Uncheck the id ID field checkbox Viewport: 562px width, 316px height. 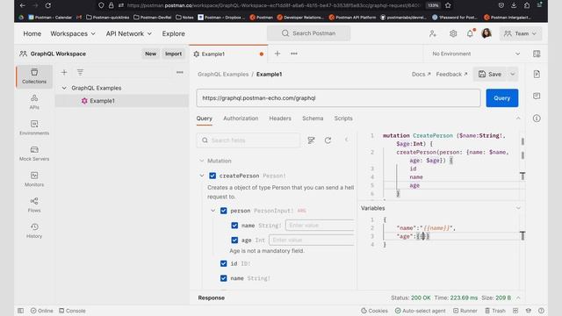pyautogui.click(x=224, y=263)
